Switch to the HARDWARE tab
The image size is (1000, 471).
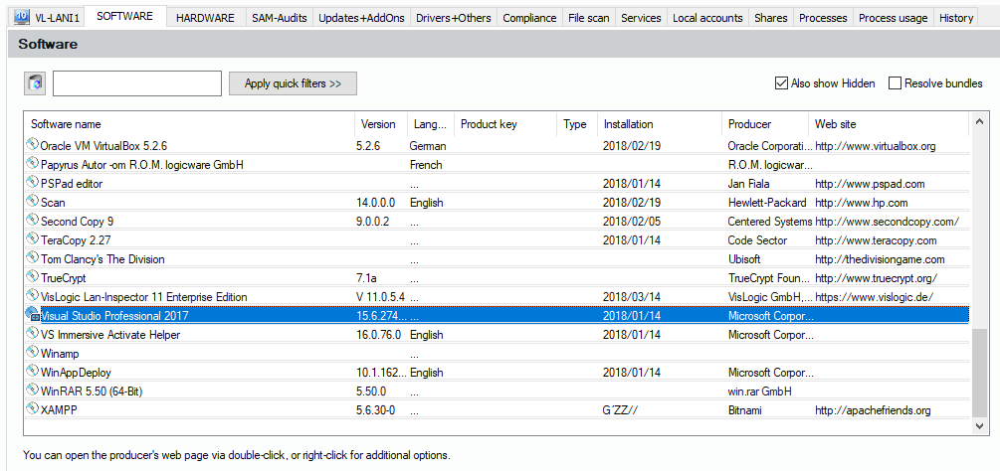205,18
